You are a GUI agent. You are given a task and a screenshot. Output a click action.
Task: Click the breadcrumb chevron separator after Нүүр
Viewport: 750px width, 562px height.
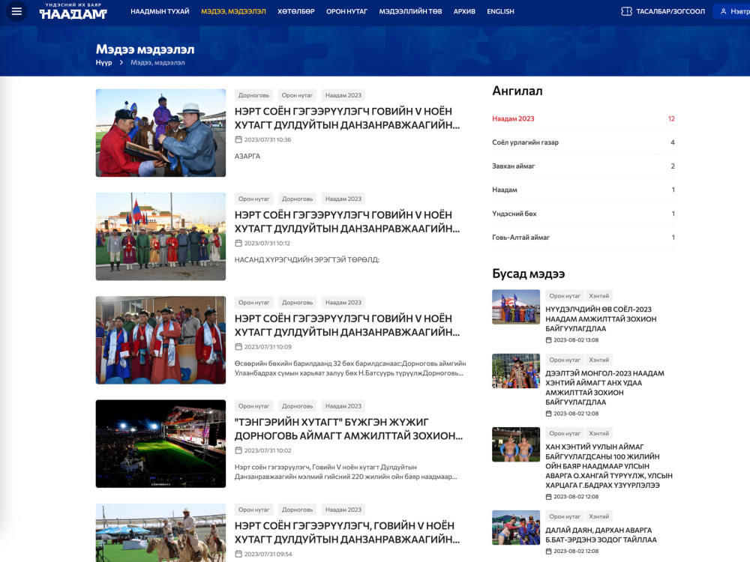[121, 63]
